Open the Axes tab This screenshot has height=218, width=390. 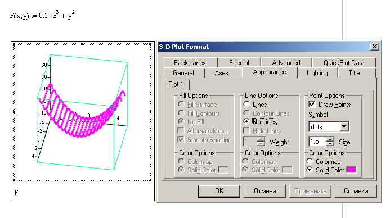[x=221, y=73]
